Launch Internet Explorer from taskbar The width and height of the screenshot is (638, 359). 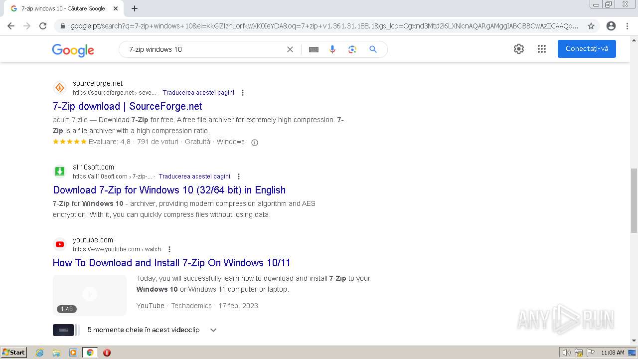40,353
